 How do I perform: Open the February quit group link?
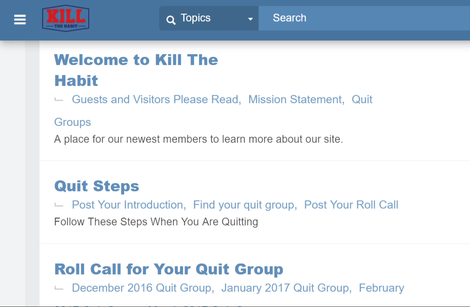(x=381, y=288)
